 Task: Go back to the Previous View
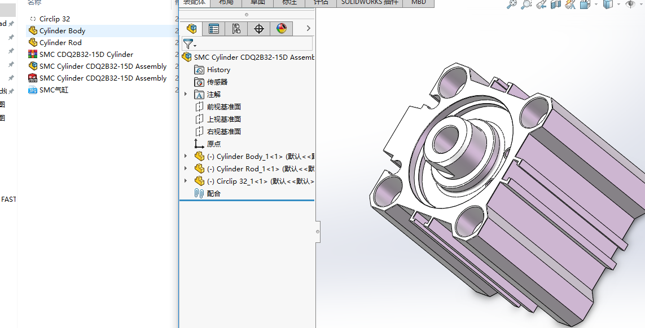pos(541,4)
